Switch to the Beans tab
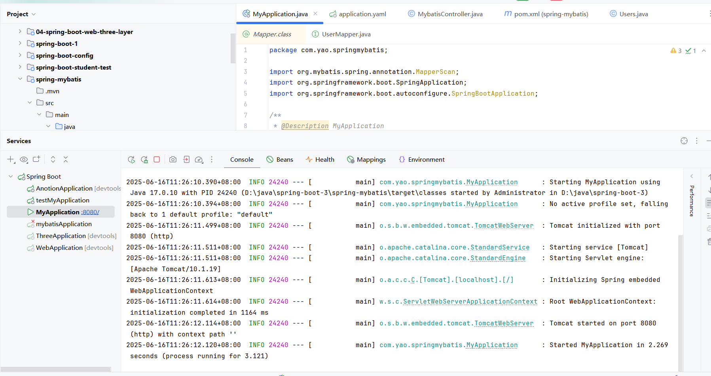The image size is (711, 376). point(280,160)
